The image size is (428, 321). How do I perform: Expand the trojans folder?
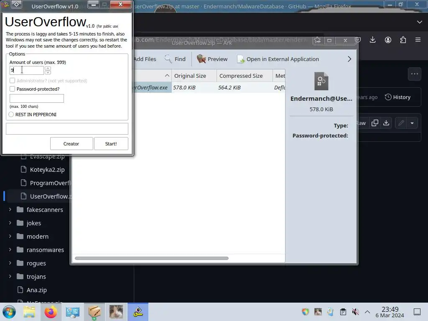tap(10, 276)
